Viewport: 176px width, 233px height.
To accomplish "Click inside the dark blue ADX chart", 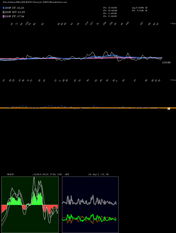I will point(90,205).
